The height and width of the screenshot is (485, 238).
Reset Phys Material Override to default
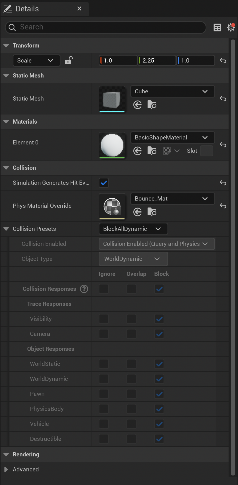(223, 206)
